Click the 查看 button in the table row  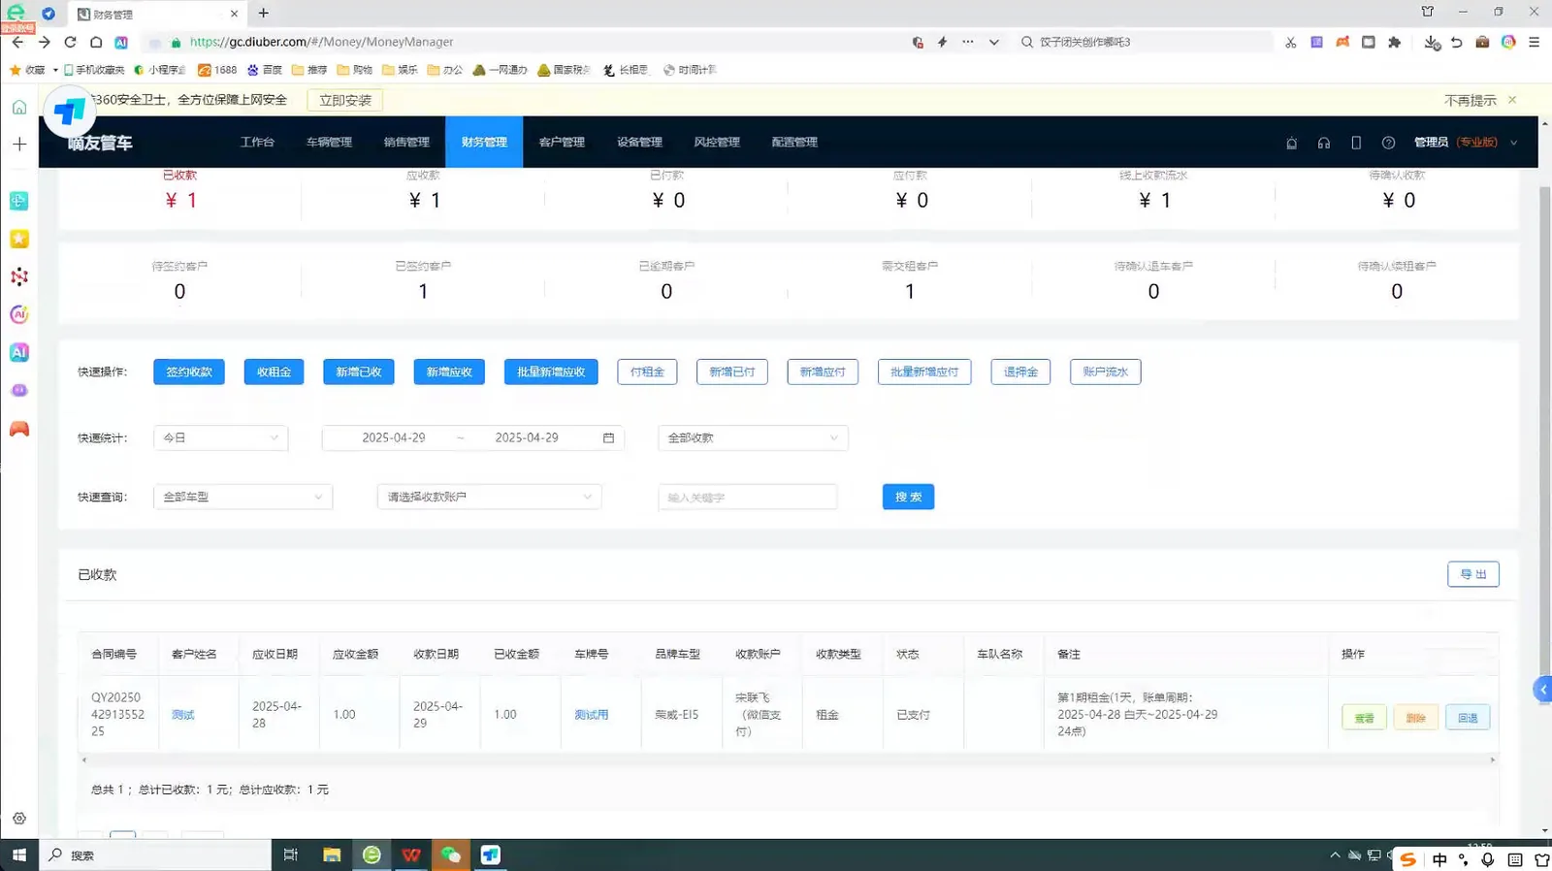(x=1364, y=718)
